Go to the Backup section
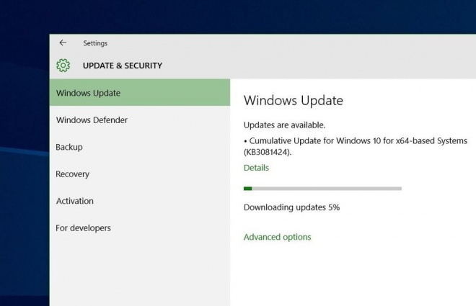The image size is (476, 306). coord(140,147)
